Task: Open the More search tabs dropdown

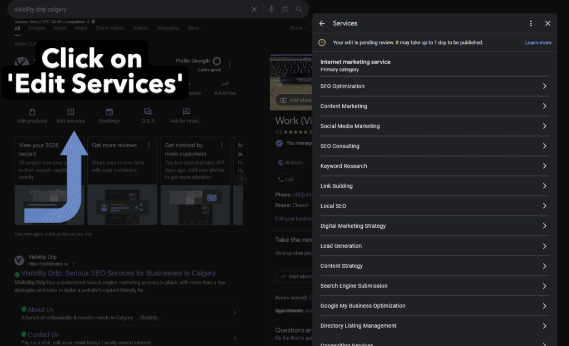Action: (x=196, y=28)
